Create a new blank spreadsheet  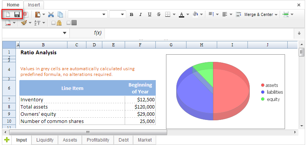[x=8, y=14]
